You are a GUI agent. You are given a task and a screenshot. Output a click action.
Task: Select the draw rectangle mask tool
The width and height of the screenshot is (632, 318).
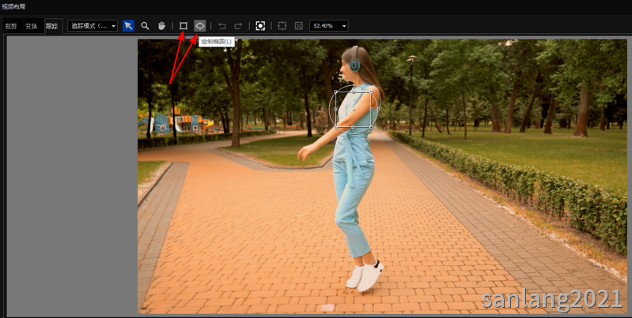point(184,26)
